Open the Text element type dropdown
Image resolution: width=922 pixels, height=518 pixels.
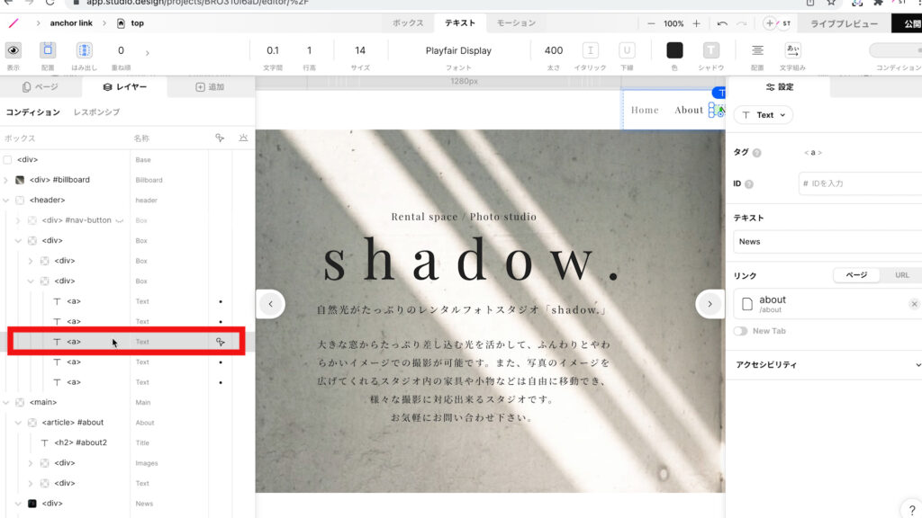click(764, 115)
